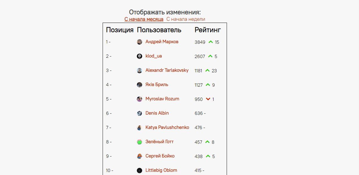Click Андрей Марков's avatar icon

pos(139,42)
